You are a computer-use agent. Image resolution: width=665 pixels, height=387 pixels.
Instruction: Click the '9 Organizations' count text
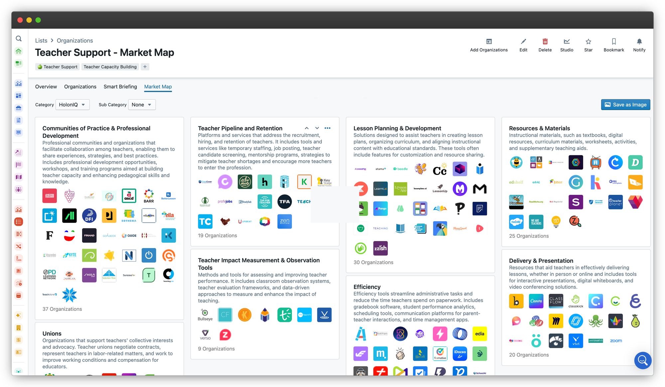[x=216, y=349]
